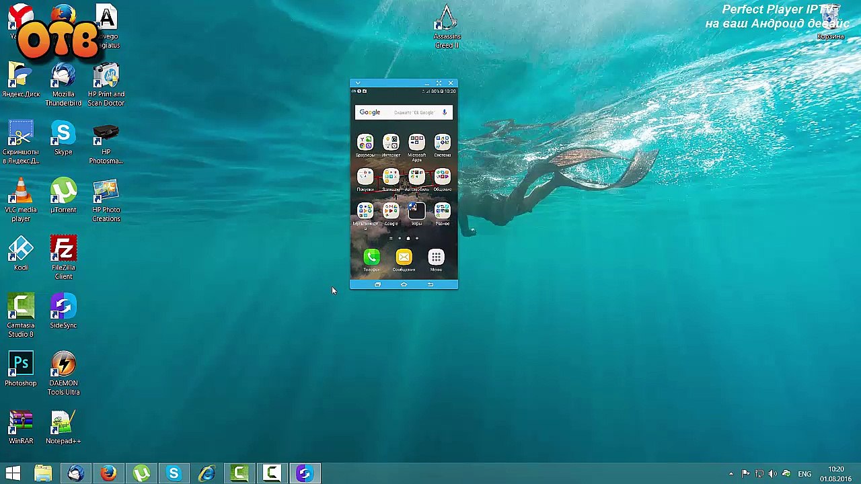Select the µTorrent desktop shortcut
861x484 pixels.
[x=63, y=196]
